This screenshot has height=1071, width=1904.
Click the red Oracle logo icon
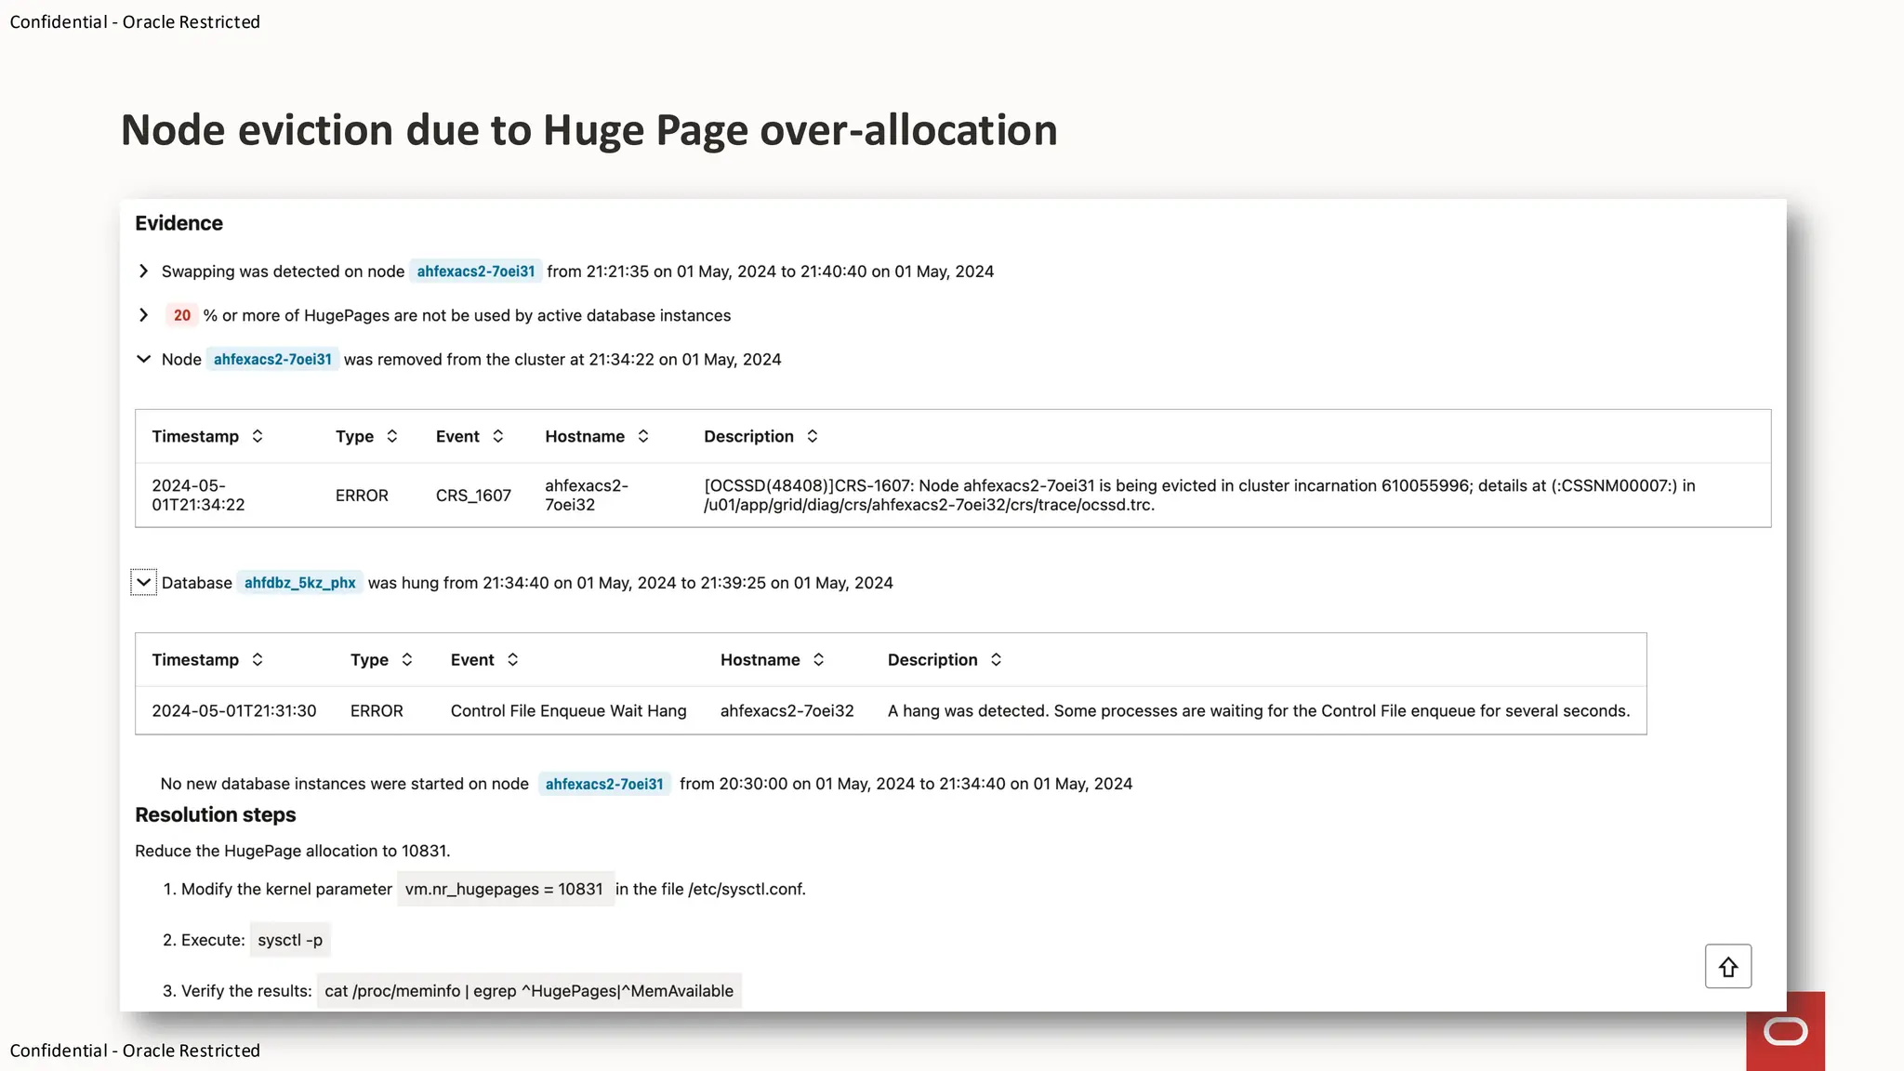(1785, 1031)
